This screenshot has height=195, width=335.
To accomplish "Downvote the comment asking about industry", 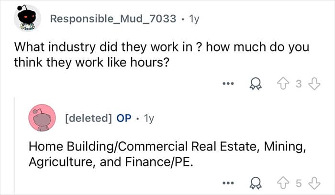I will [314, 85].
